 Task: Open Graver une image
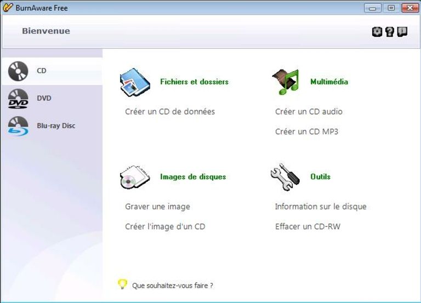point(158,207)
